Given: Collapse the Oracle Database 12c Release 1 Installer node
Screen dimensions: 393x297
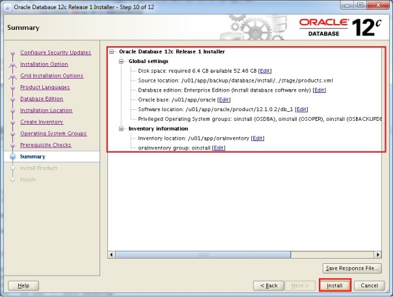Looking at the screenshot, I should (113, 51).
